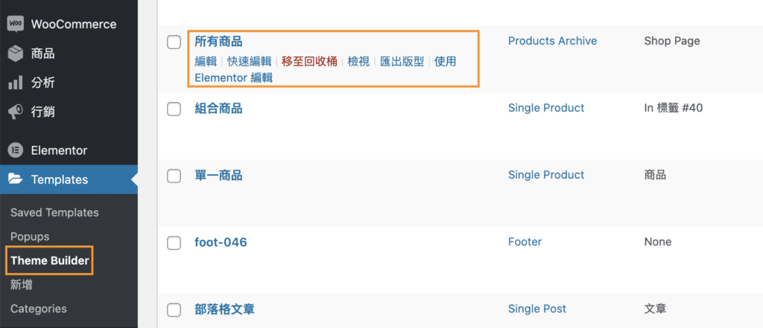Click the 行銷 megaphone icon
The image size is (763, 328).
15,112
